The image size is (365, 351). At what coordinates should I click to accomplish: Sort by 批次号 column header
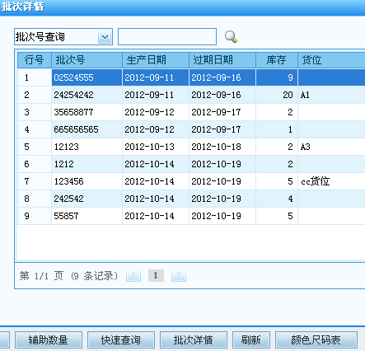[x=87, y=60]
